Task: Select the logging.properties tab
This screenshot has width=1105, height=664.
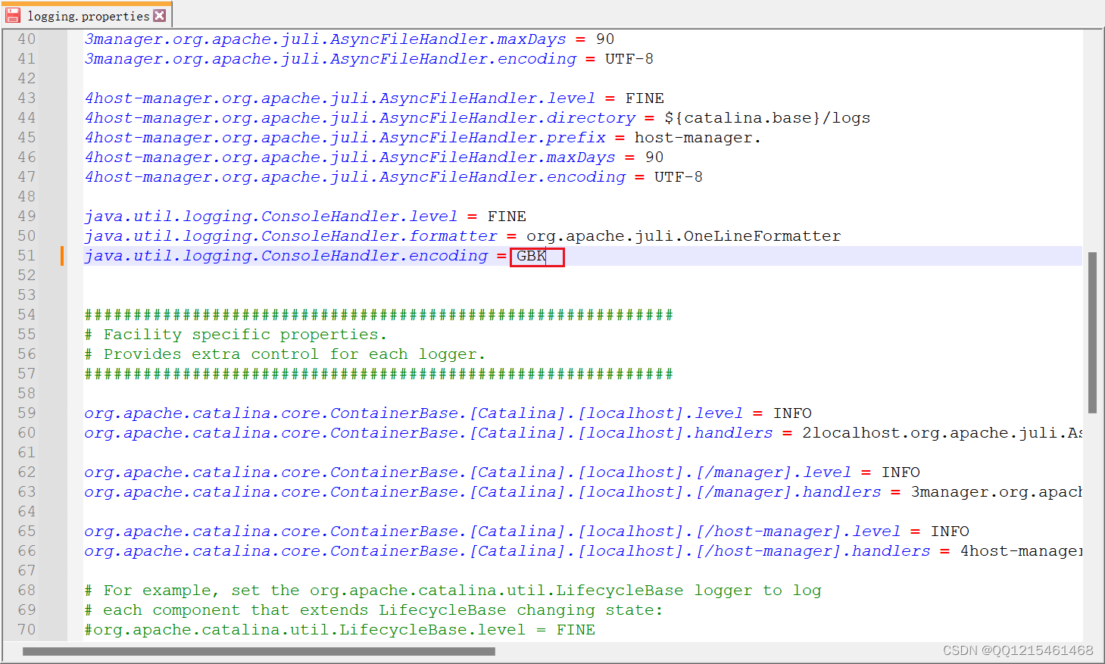Action: pyautogui.click(x=86, y=15)
